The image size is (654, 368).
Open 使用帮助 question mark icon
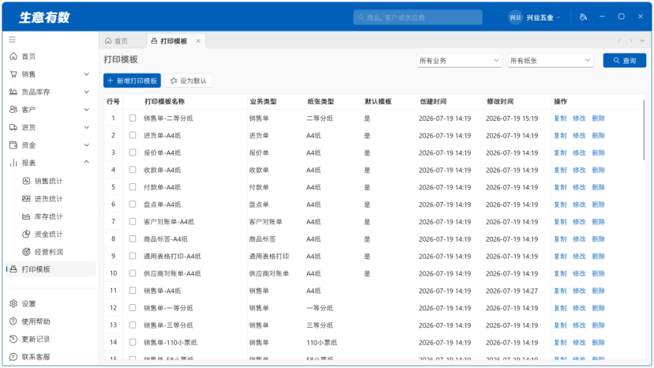point(13,321)
